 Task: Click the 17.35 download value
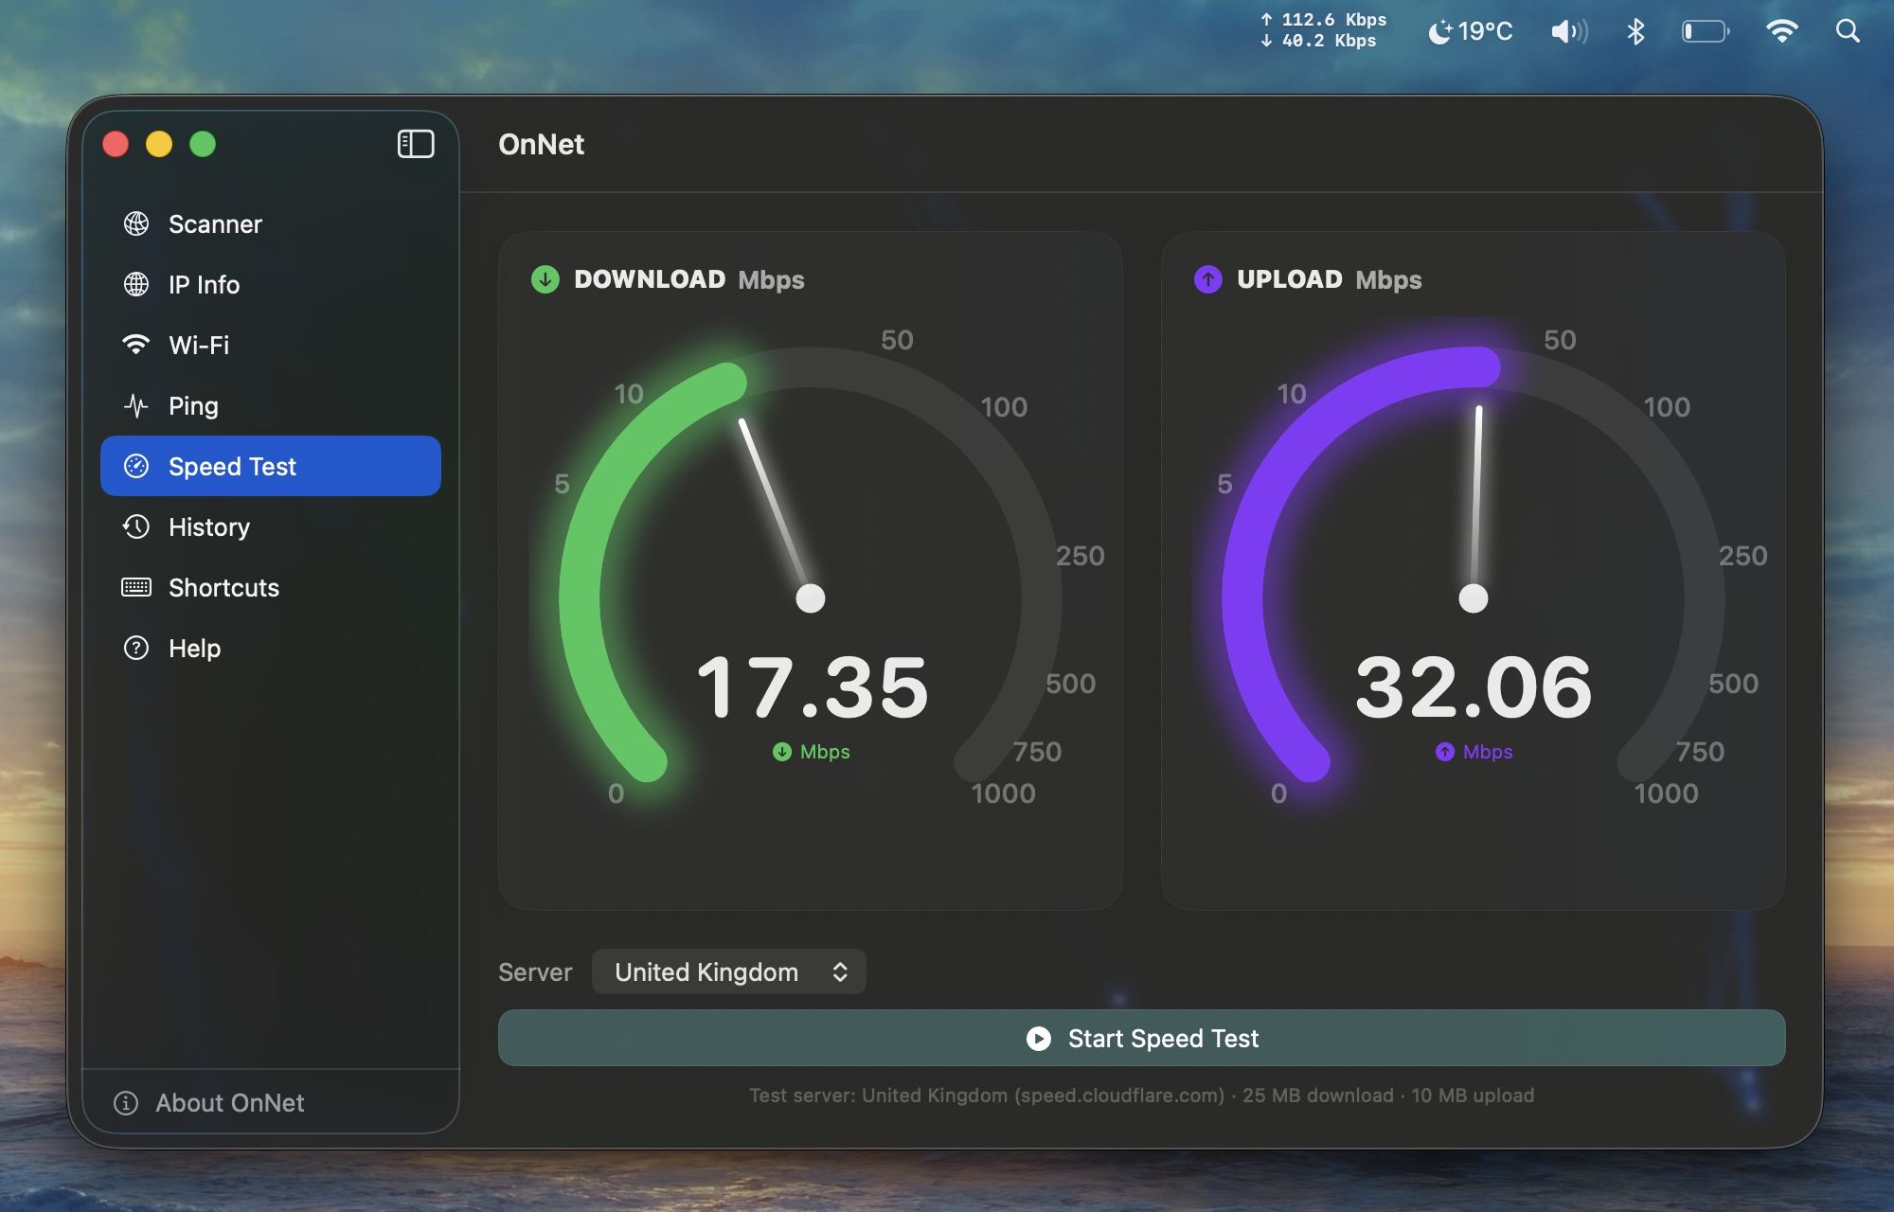(813, 687)
